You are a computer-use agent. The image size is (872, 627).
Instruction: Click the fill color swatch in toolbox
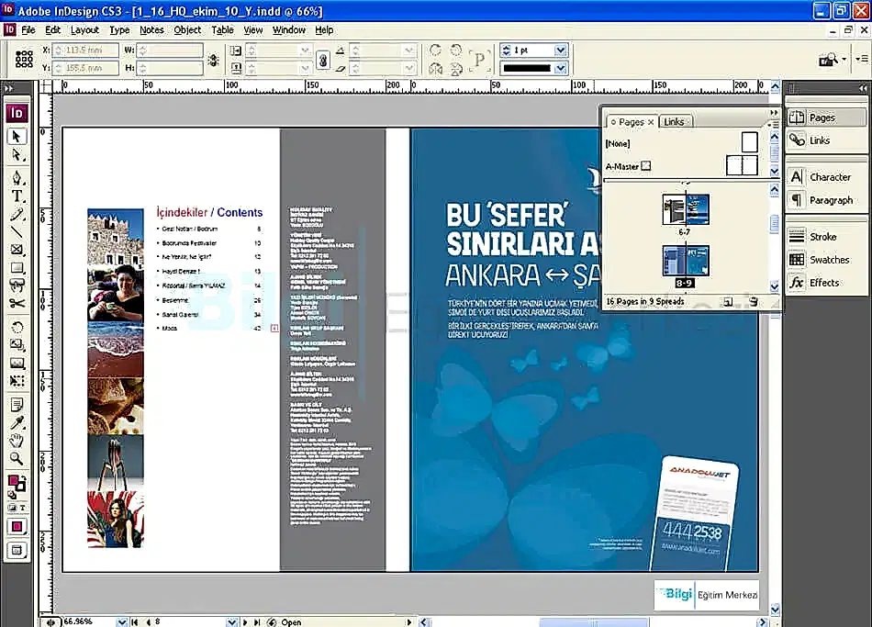[15, 482]
